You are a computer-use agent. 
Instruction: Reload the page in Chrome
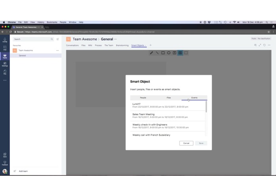click(11, 32)
